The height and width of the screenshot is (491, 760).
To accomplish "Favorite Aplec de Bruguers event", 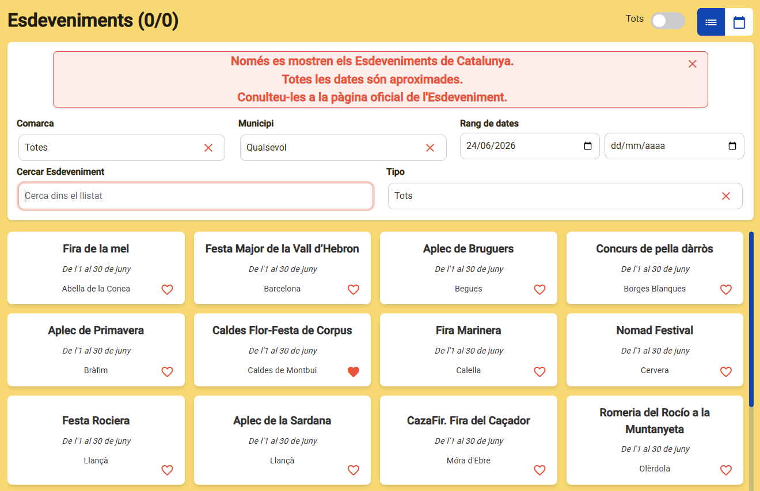I will (539, 290).
